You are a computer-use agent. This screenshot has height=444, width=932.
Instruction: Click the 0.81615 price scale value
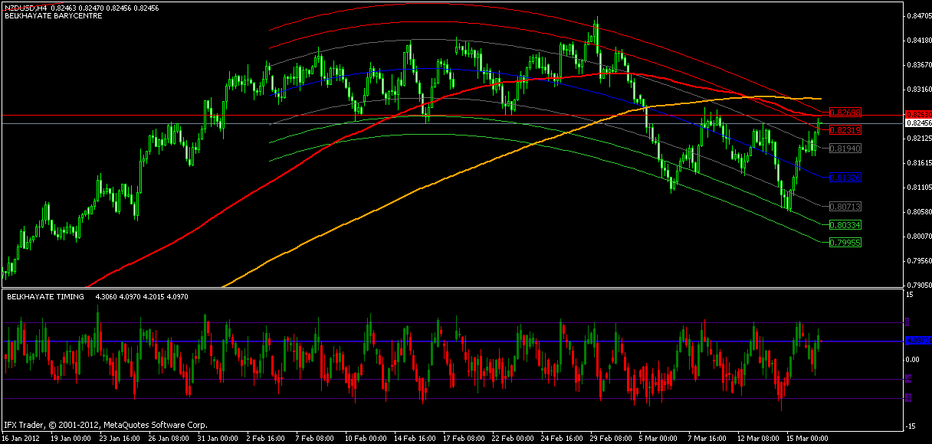click(x=919, y=163)
